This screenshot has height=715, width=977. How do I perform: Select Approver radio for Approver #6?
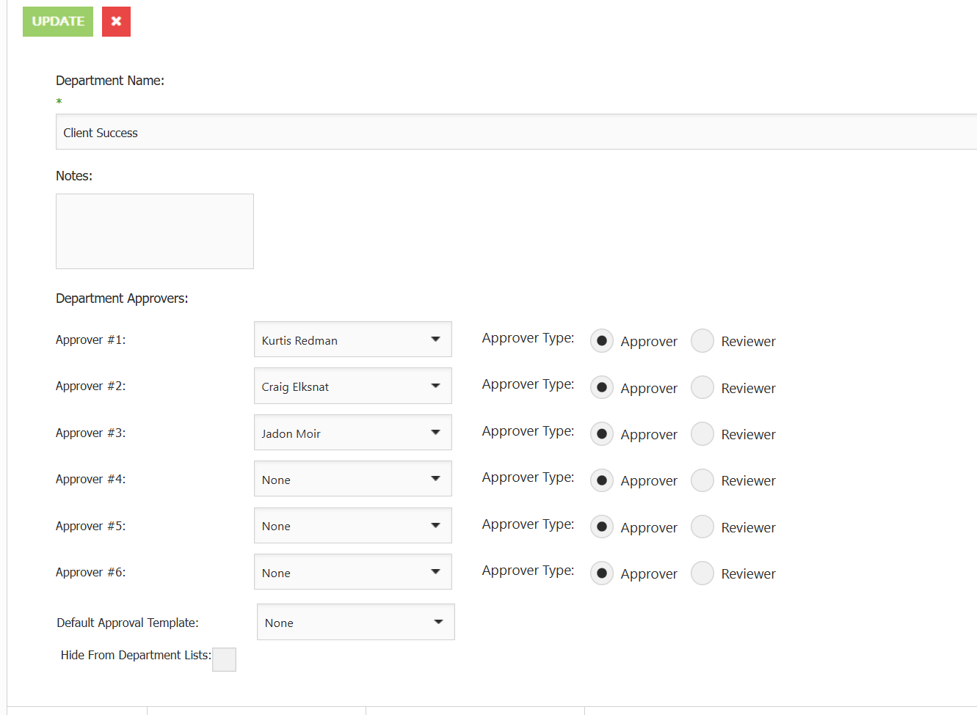602,573
